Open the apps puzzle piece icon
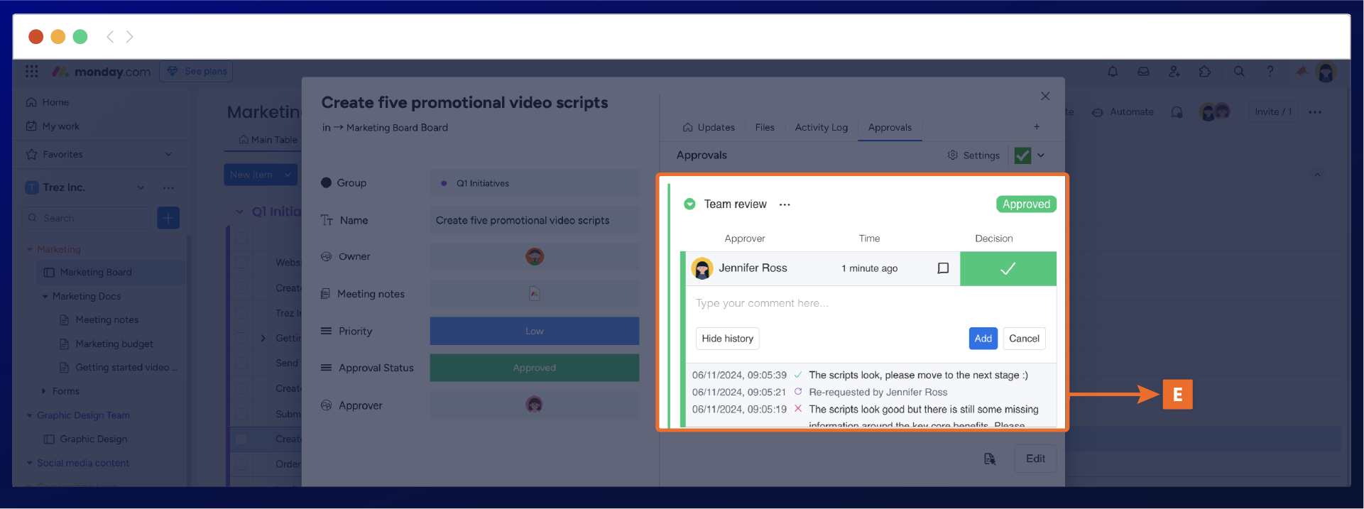The image size is (1364, 509). [x=1205, y=72]
